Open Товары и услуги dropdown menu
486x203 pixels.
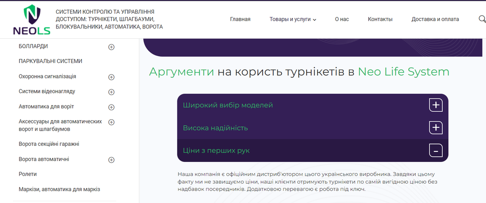(292, 19)
